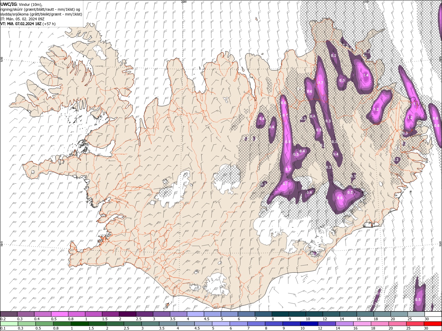Click the pale green 0.1 swatch in lower legend

(x=9, y=324)
